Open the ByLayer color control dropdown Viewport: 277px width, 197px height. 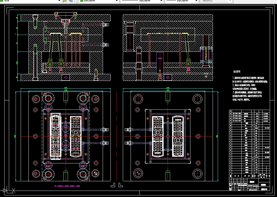pos(116,1)
